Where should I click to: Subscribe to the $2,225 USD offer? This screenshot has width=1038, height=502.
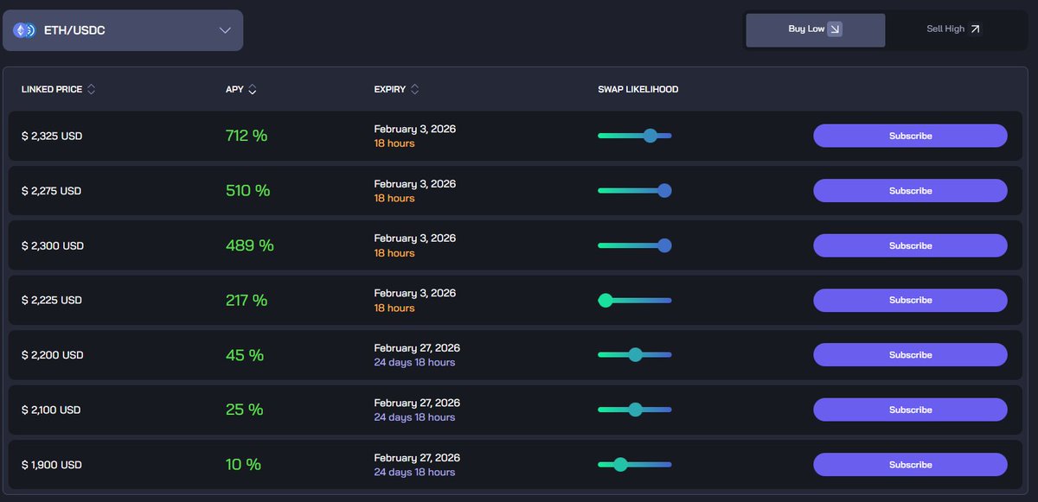tap(910, 300)
